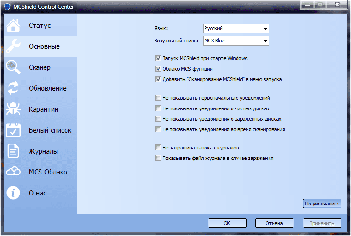Close the MCShield Control Center window

337,5
